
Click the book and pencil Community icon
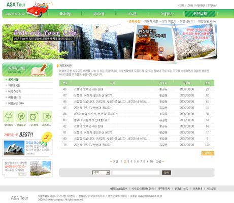[39, 70]
